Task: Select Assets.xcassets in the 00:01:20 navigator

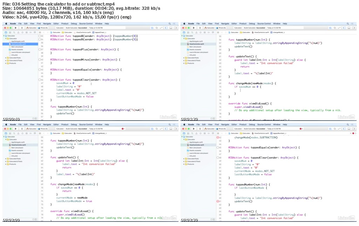Action: point(194,50)
